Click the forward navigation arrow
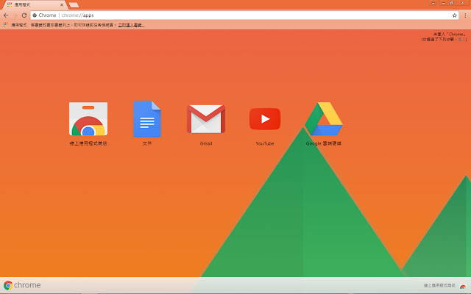The height and width of the screenshot is (294, 471). (x=15, y=15)
